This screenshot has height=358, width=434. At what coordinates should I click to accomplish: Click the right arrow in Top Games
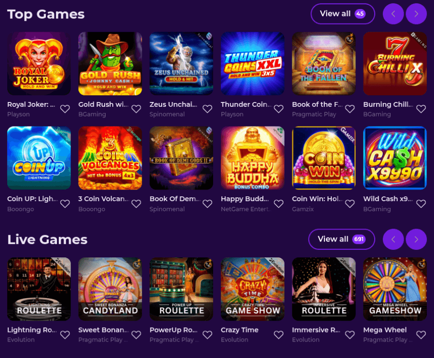416,13
